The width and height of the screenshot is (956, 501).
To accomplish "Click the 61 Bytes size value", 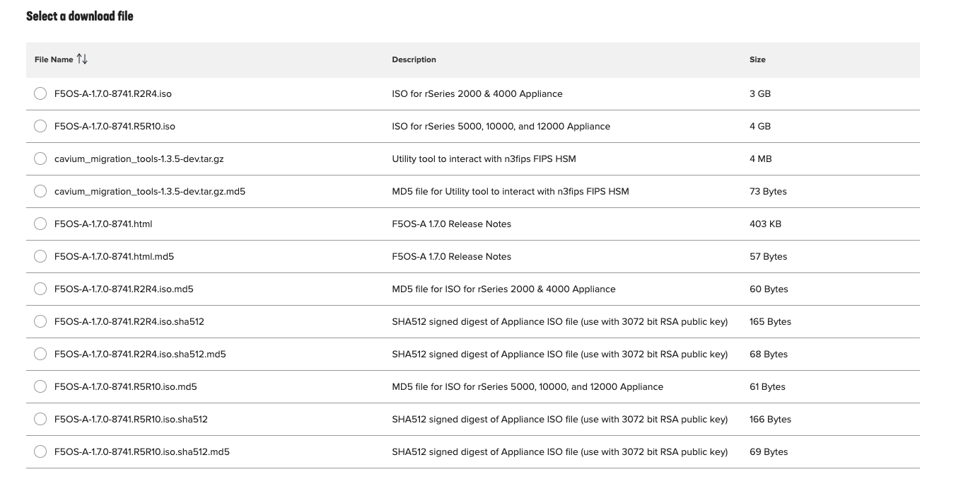I will click(x=767, y=386).
